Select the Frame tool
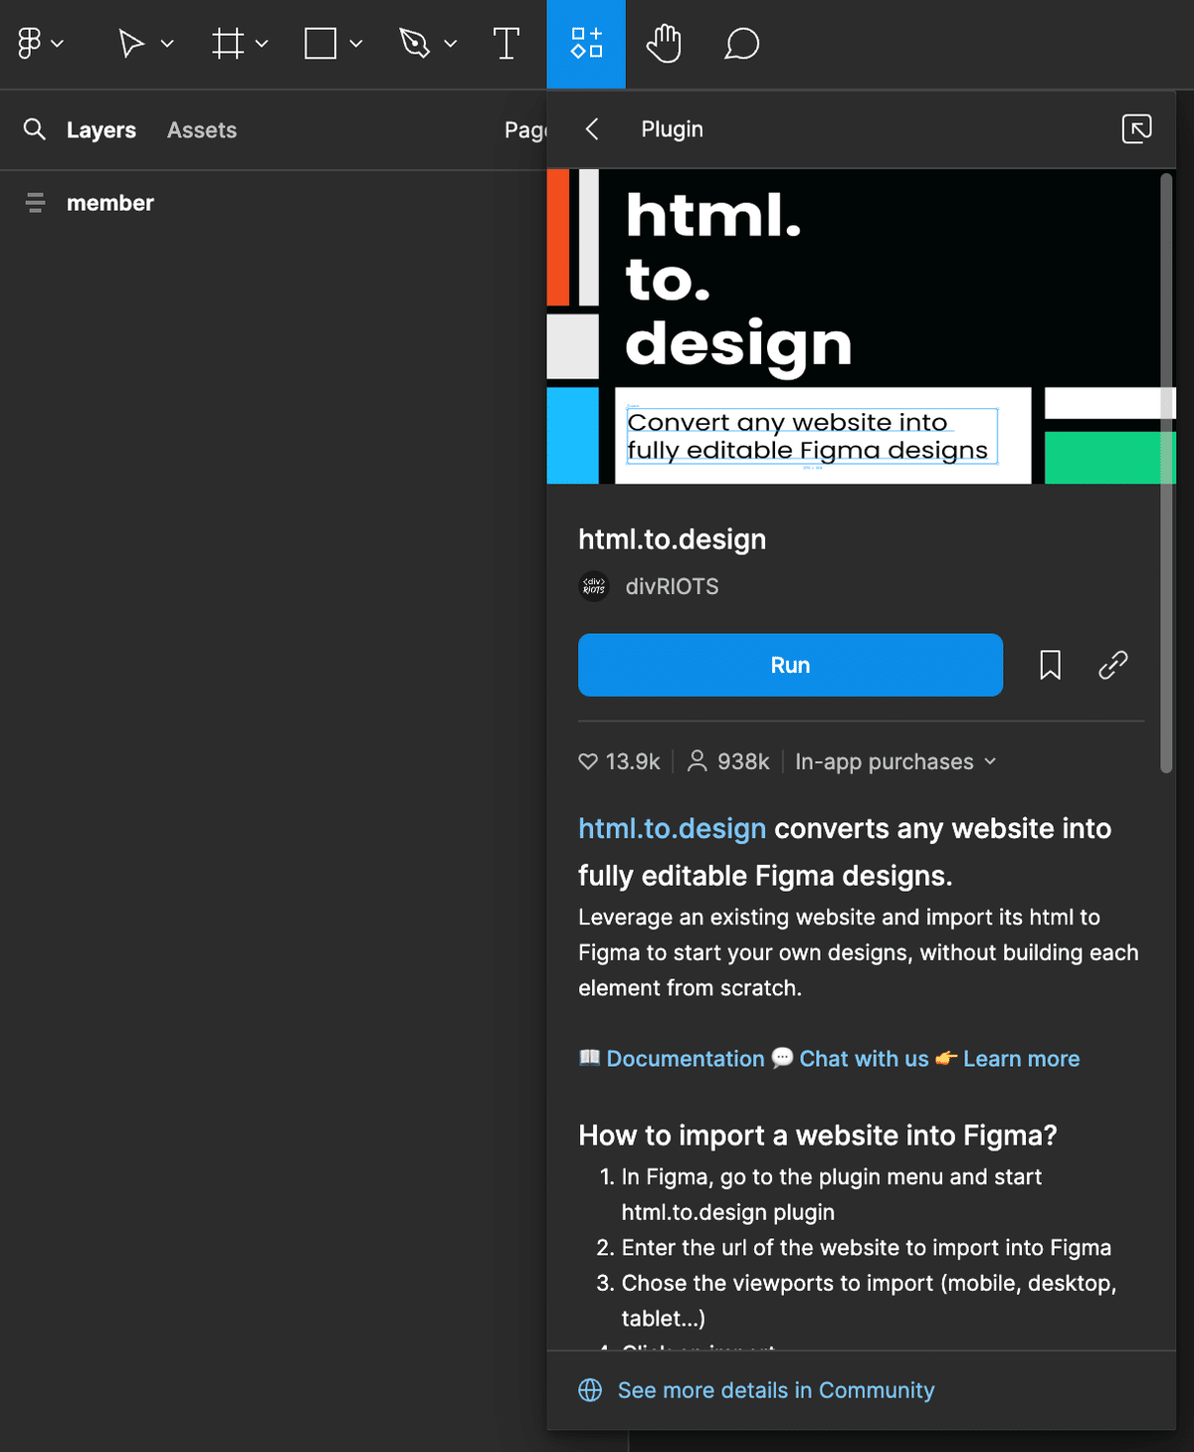Screen dimensions: 1194x1452 click(x=228, y=44)
